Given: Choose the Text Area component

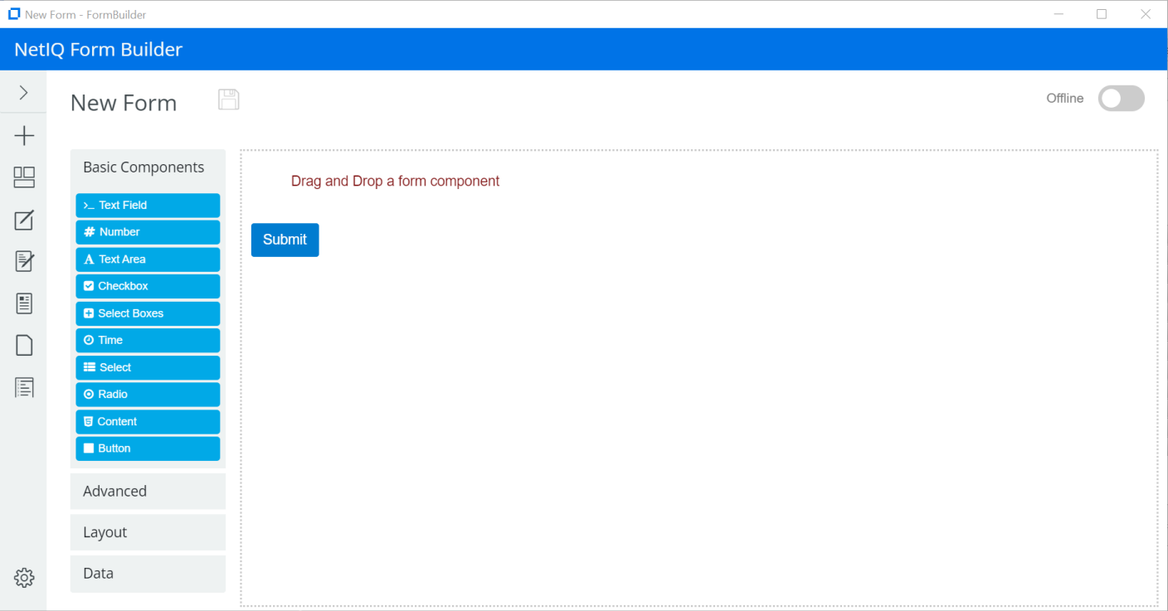Looking at the screenshot, I should [148, 259].
